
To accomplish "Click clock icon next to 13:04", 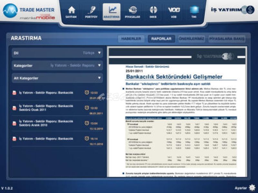I will click(x=87, y=123).
